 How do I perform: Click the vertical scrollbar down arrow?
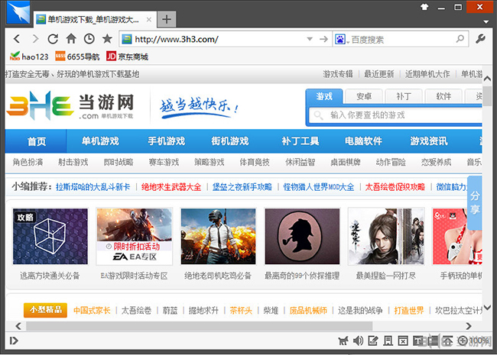(x=487, y=307)
